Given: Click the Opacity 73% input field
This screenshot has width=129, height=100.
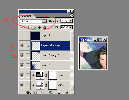Looking at the screenshot, I should coord(65,21).
